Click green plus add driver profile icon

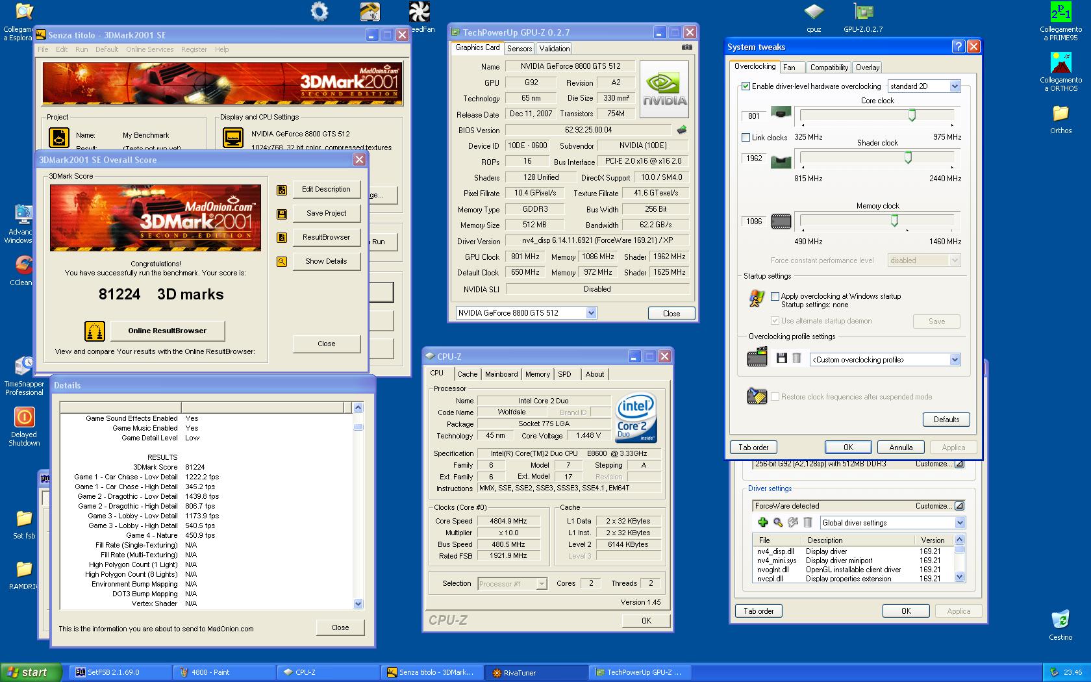(763, 522)
